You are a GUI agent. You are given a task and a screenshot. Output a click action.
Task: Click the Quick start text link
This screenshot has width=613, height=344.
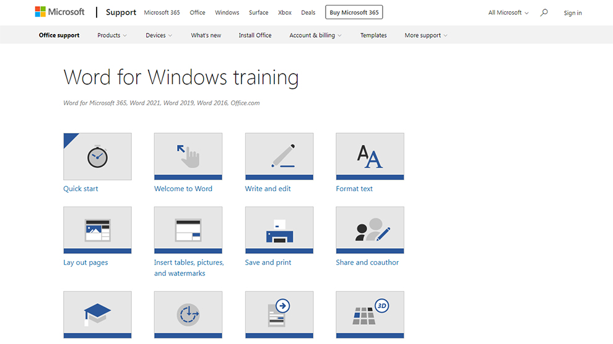pos(80,189)
